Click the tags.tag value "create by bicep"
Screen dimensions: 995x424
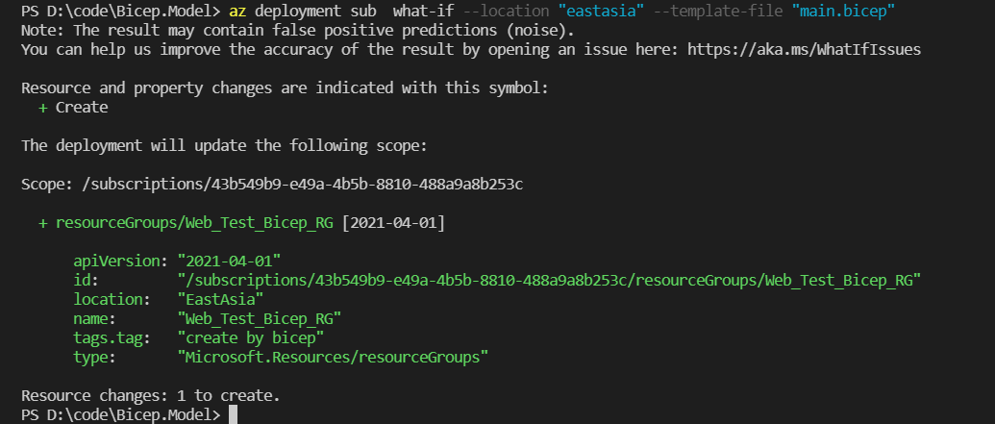[x=250, y=337]
